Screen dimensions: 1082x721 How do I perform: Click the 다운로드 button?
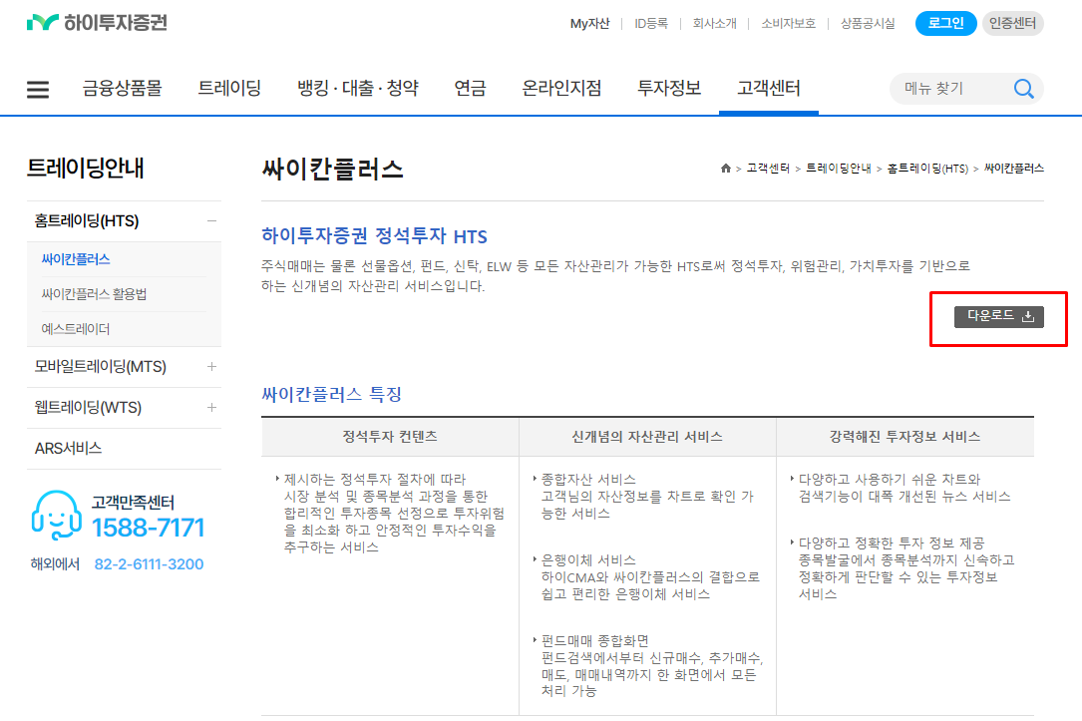[999, 317]
